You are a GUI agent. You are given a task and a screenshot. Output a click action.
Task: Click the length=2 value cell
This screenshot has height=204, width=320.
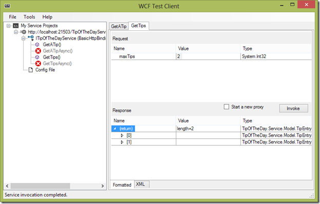click(x=208, y=128)
